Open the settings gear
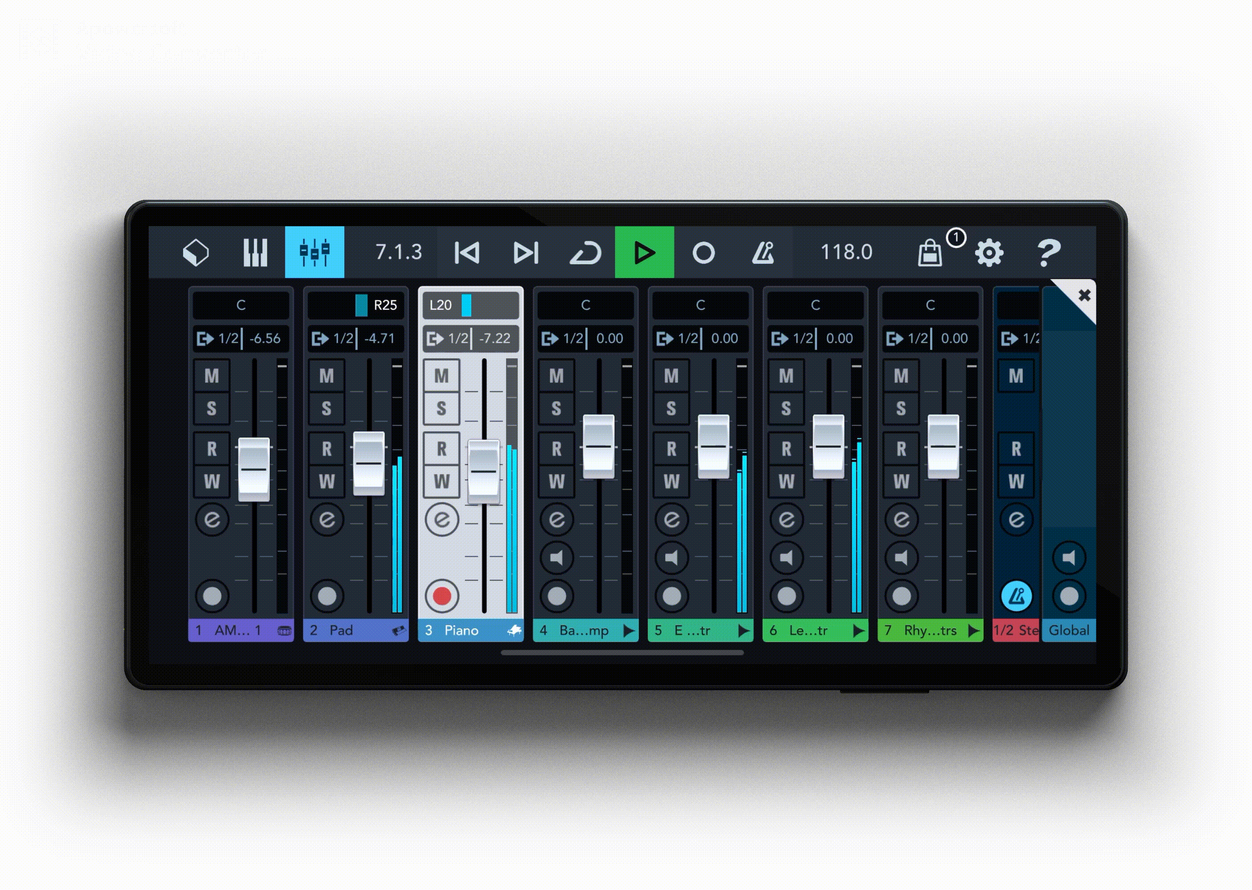 click(989, 253)
